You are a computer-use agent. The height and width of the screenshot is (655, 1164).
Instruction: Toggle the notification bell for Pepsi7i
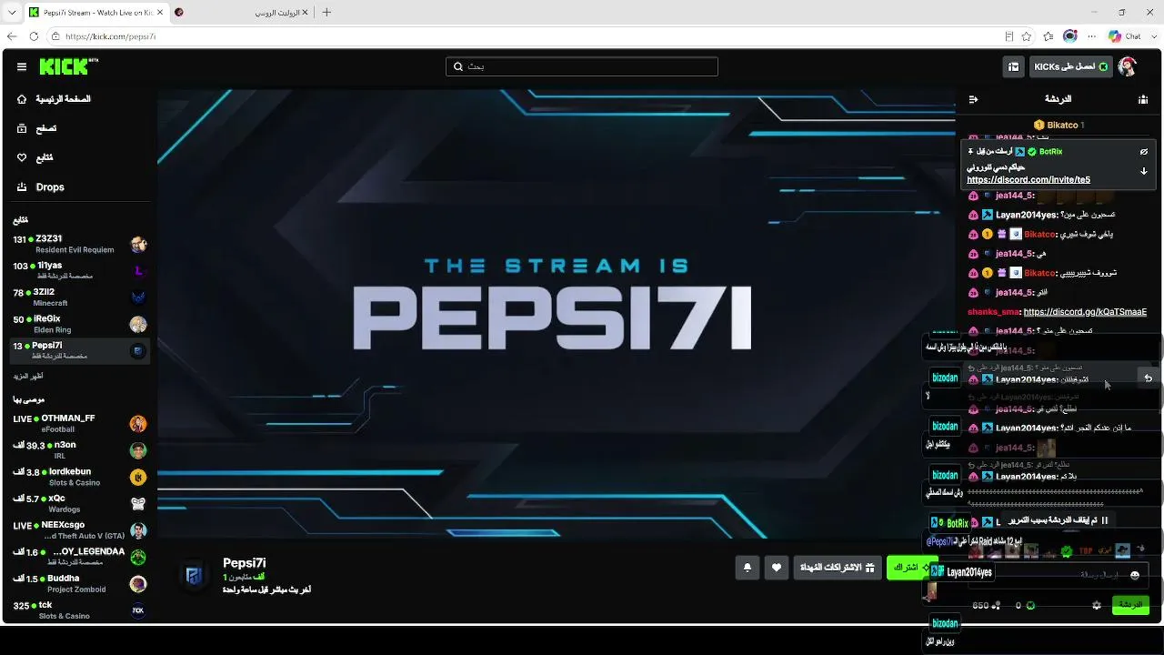click(748, 568)
